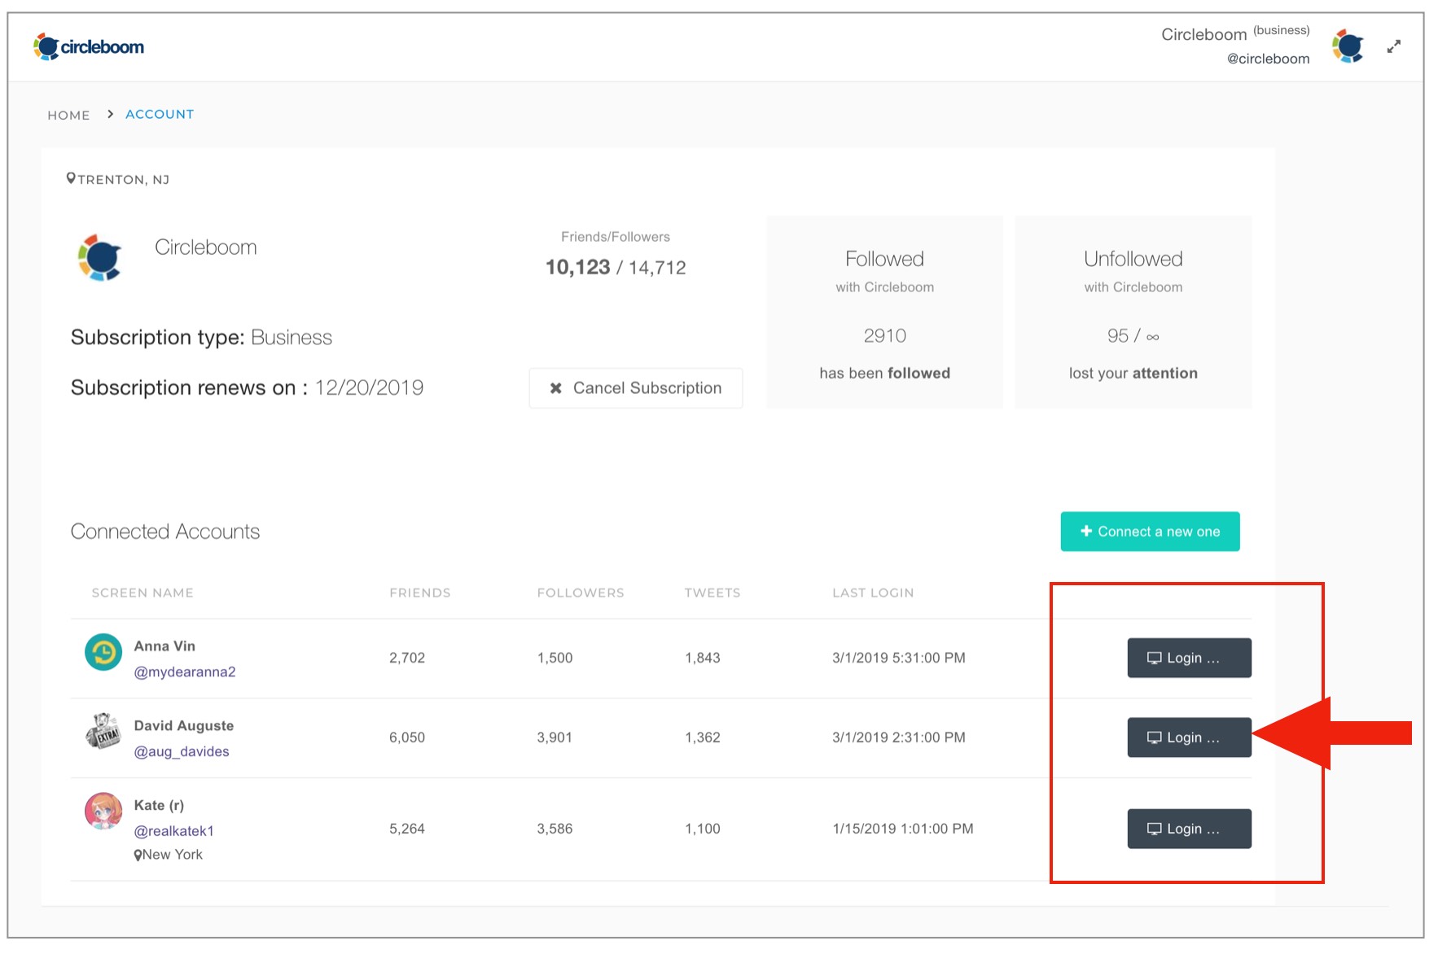This screenshot has width=1438, height=954.
Task: Click the New York location pin icon
Action: point(138,855)
